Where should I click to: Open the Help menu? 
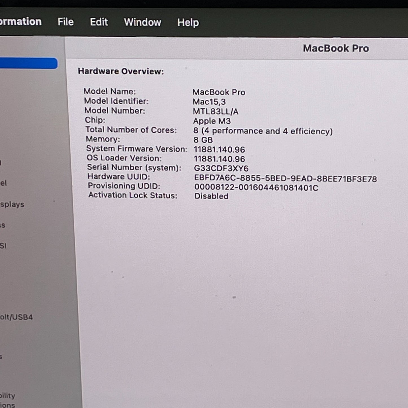click(188, 22)
